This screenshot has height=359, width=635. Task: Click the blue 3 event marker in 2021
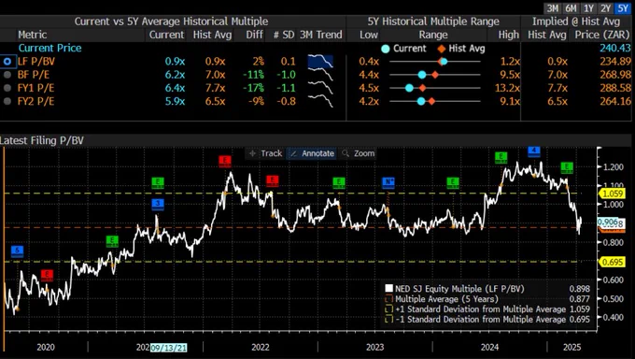[x=158, y=204]
